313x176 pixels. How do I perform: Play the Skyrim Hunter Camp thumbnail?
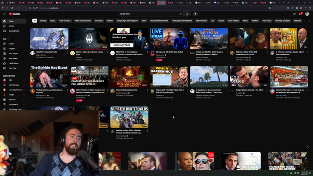209,39
